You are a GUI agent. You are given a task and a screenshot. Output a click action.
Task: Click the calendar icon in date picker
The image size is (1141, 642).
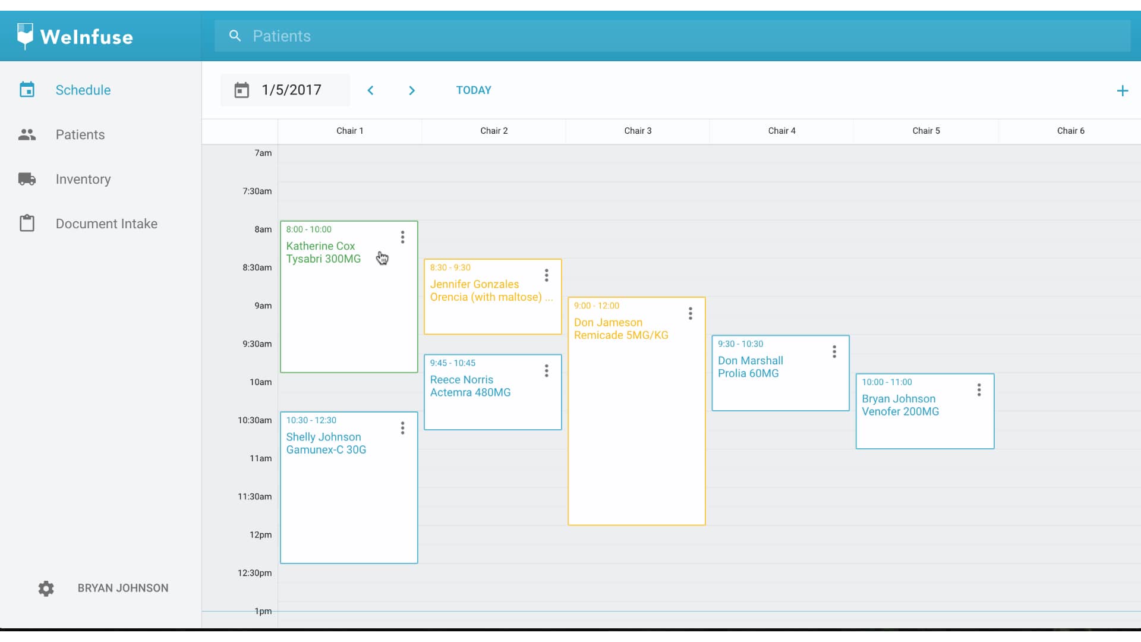click(x=241, y=90)
